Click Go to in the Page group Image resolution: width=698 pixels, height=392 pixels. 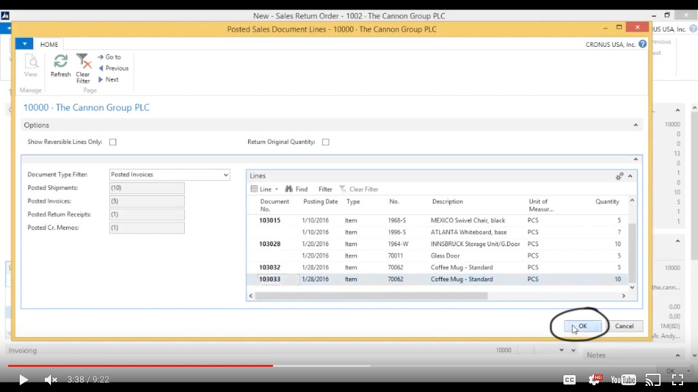click(x=109, y=57)
